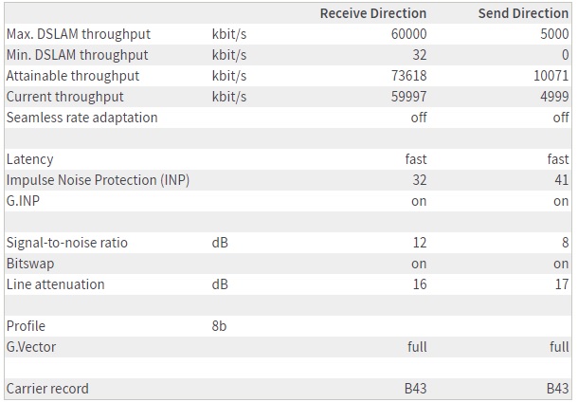578x402 pixels.
Task: Click the Latency row label
Action: tap(29, 159)
